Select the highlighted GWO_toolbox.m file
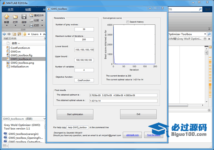The height and width of the screenshot is (150, 214). tap(21, 59)
